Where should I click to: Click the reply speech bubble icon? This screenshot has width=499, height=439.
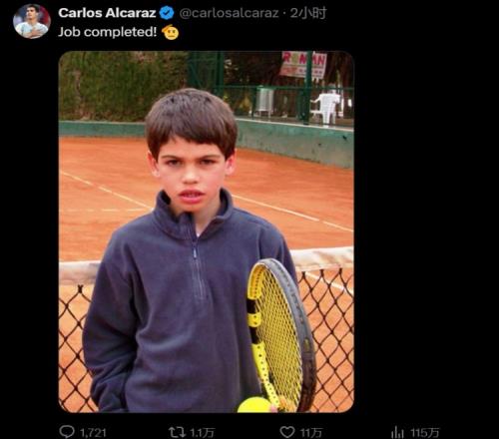point(67,432)
